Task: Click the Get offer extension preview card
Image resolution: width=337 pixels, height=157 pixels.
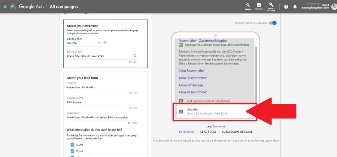Action: pos(215,112)
